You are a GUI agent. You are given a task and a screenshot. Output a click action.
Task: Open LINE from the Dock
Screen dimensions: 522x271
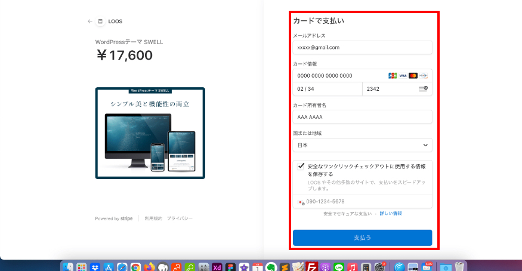pyautogui.click(x=339, y=267)
